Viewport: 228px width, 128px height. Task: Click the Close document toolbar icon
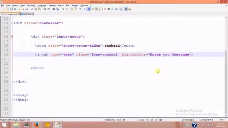coord(19,9)
